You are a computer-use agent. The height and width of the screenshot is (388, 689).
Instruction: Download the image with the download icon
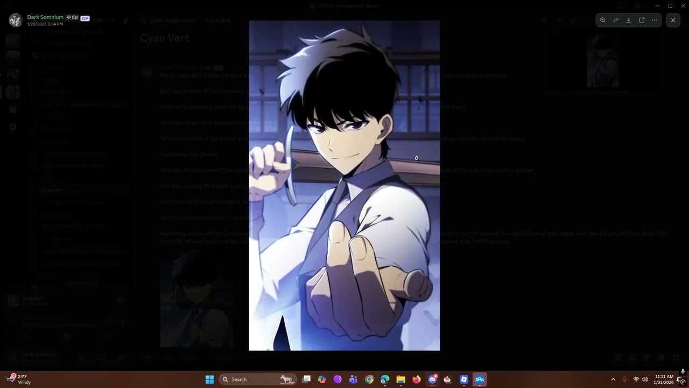point(629,20)
